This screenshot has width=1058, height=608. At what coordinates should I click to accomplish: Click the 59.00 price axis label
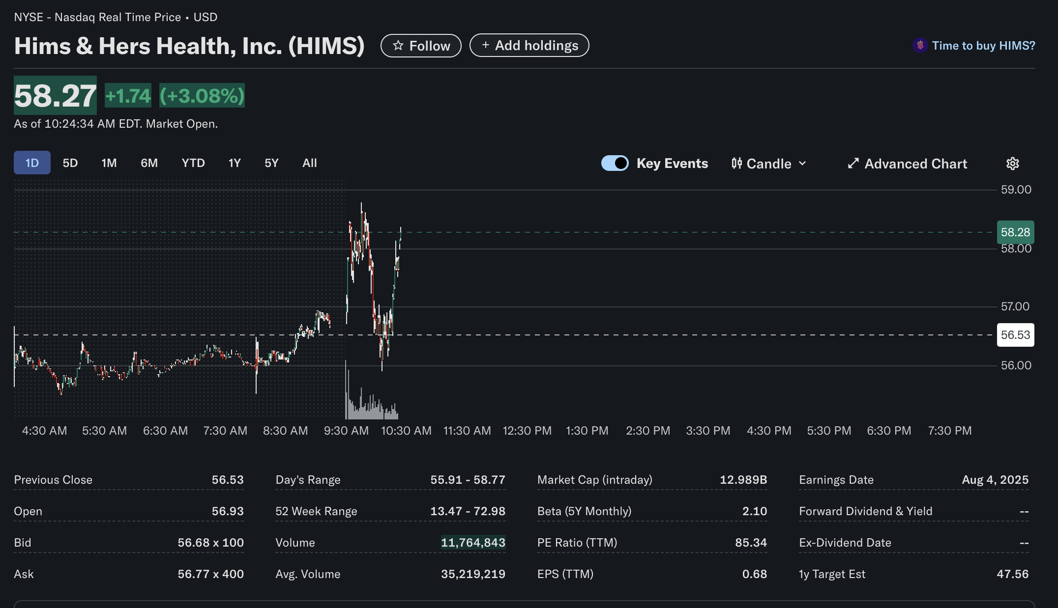(x=1016, y=190)
